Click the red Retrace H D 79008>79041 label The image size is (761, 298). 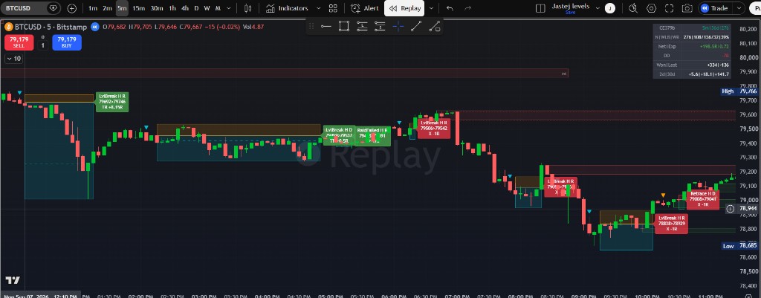(x=703, y=198)
